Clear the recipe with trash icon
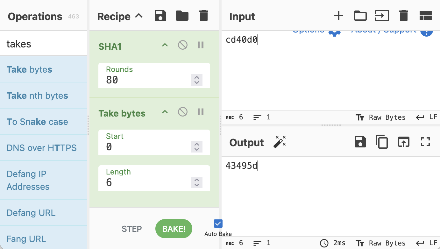The image size is (440, 249). [x=203, y=16]
